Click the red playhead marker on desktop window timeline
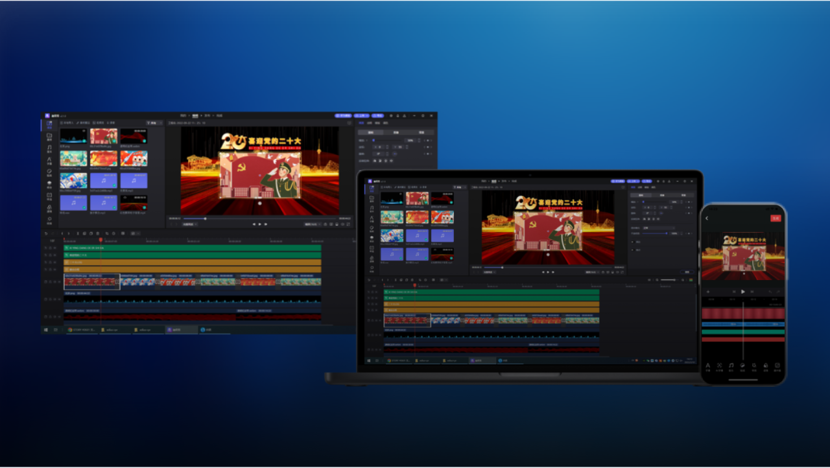This screenshot has width=830, height=468. 101,240
